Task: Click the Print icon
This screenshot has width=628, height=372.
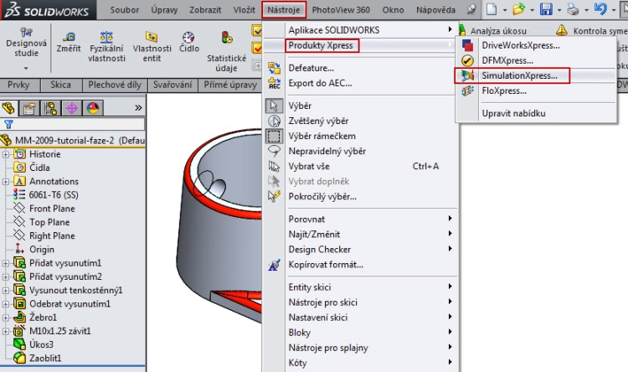Action: [x=573, y=9]
